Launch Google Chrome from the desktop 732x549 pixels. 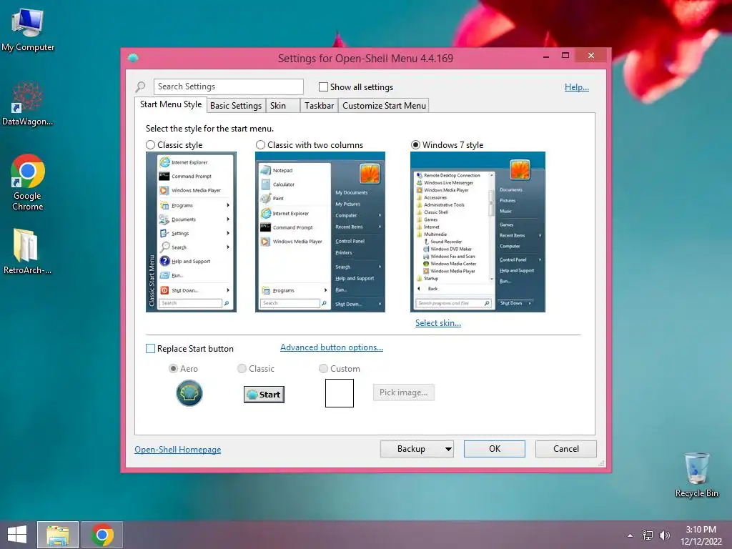pyautogui.click(x=28, y=182)
